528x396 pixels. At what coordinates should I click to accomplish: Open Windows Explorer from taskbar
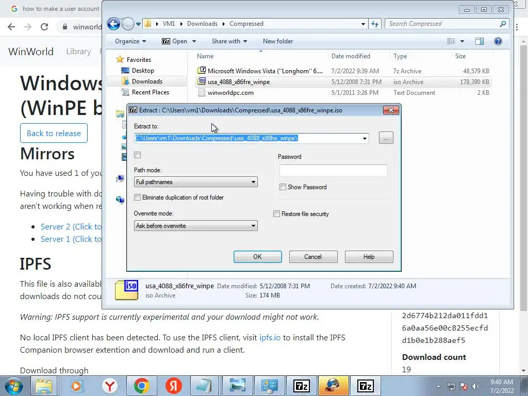[44, 386]
